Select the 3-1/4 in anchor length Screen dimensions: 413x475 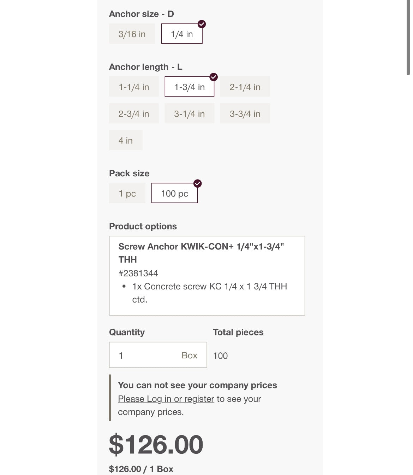(189, 114)
